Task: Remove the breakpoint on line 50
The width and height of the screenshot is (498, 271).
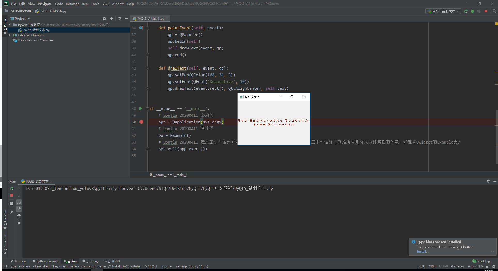Action: (141, 122)
